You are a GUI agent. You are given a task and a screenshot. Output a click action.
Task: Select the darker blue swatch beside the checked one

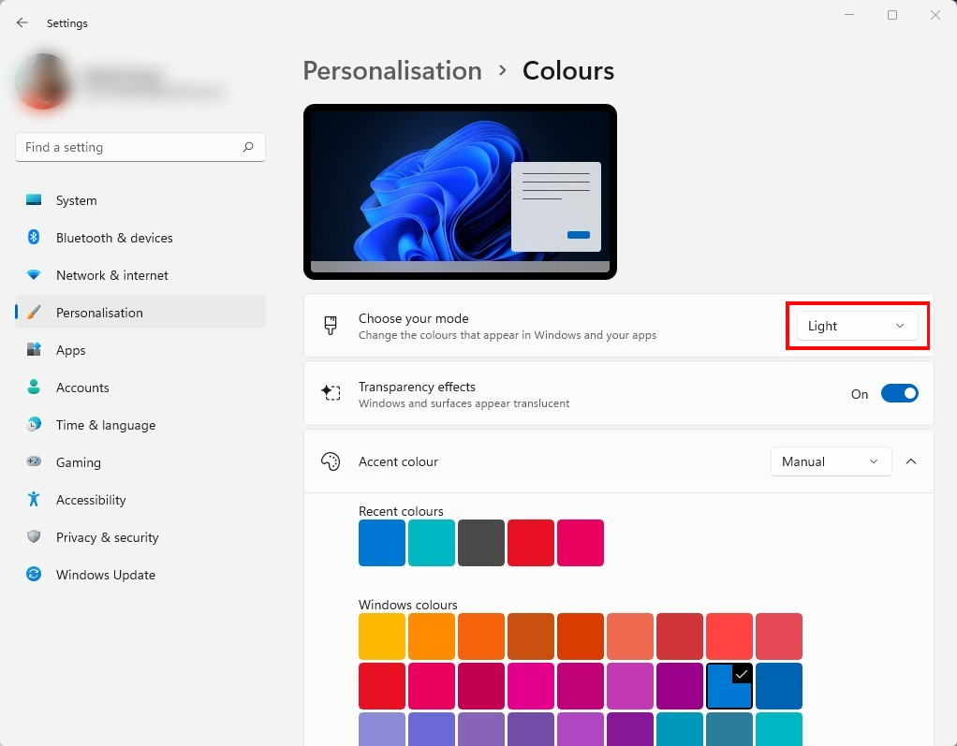(x=779, y=686)
